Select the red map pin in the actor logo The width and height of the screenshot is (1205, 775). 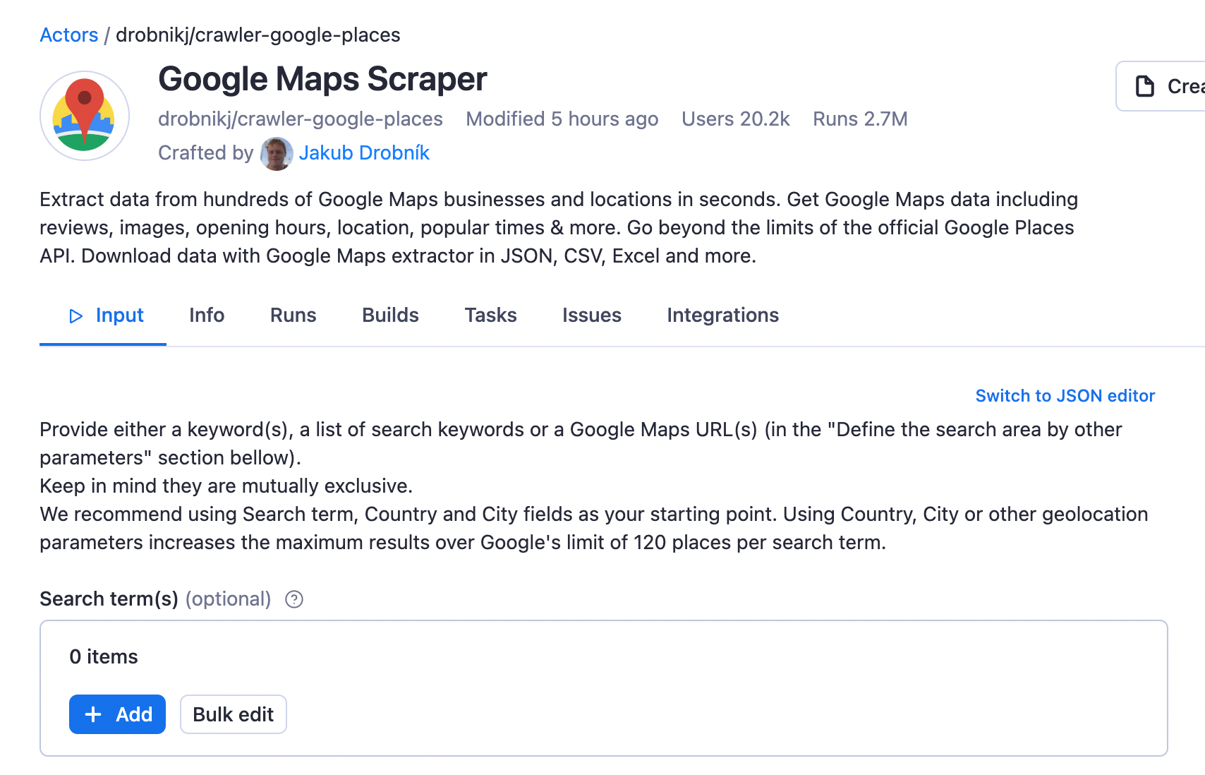coord(86,104)
